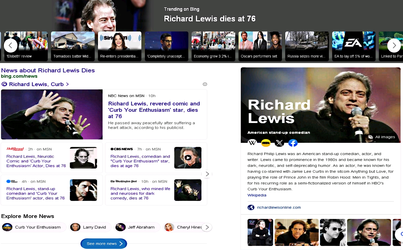Click the USA Today source logo
This screenshot has width=403, height=250.
pyautogui.click(x=12, y=181)
